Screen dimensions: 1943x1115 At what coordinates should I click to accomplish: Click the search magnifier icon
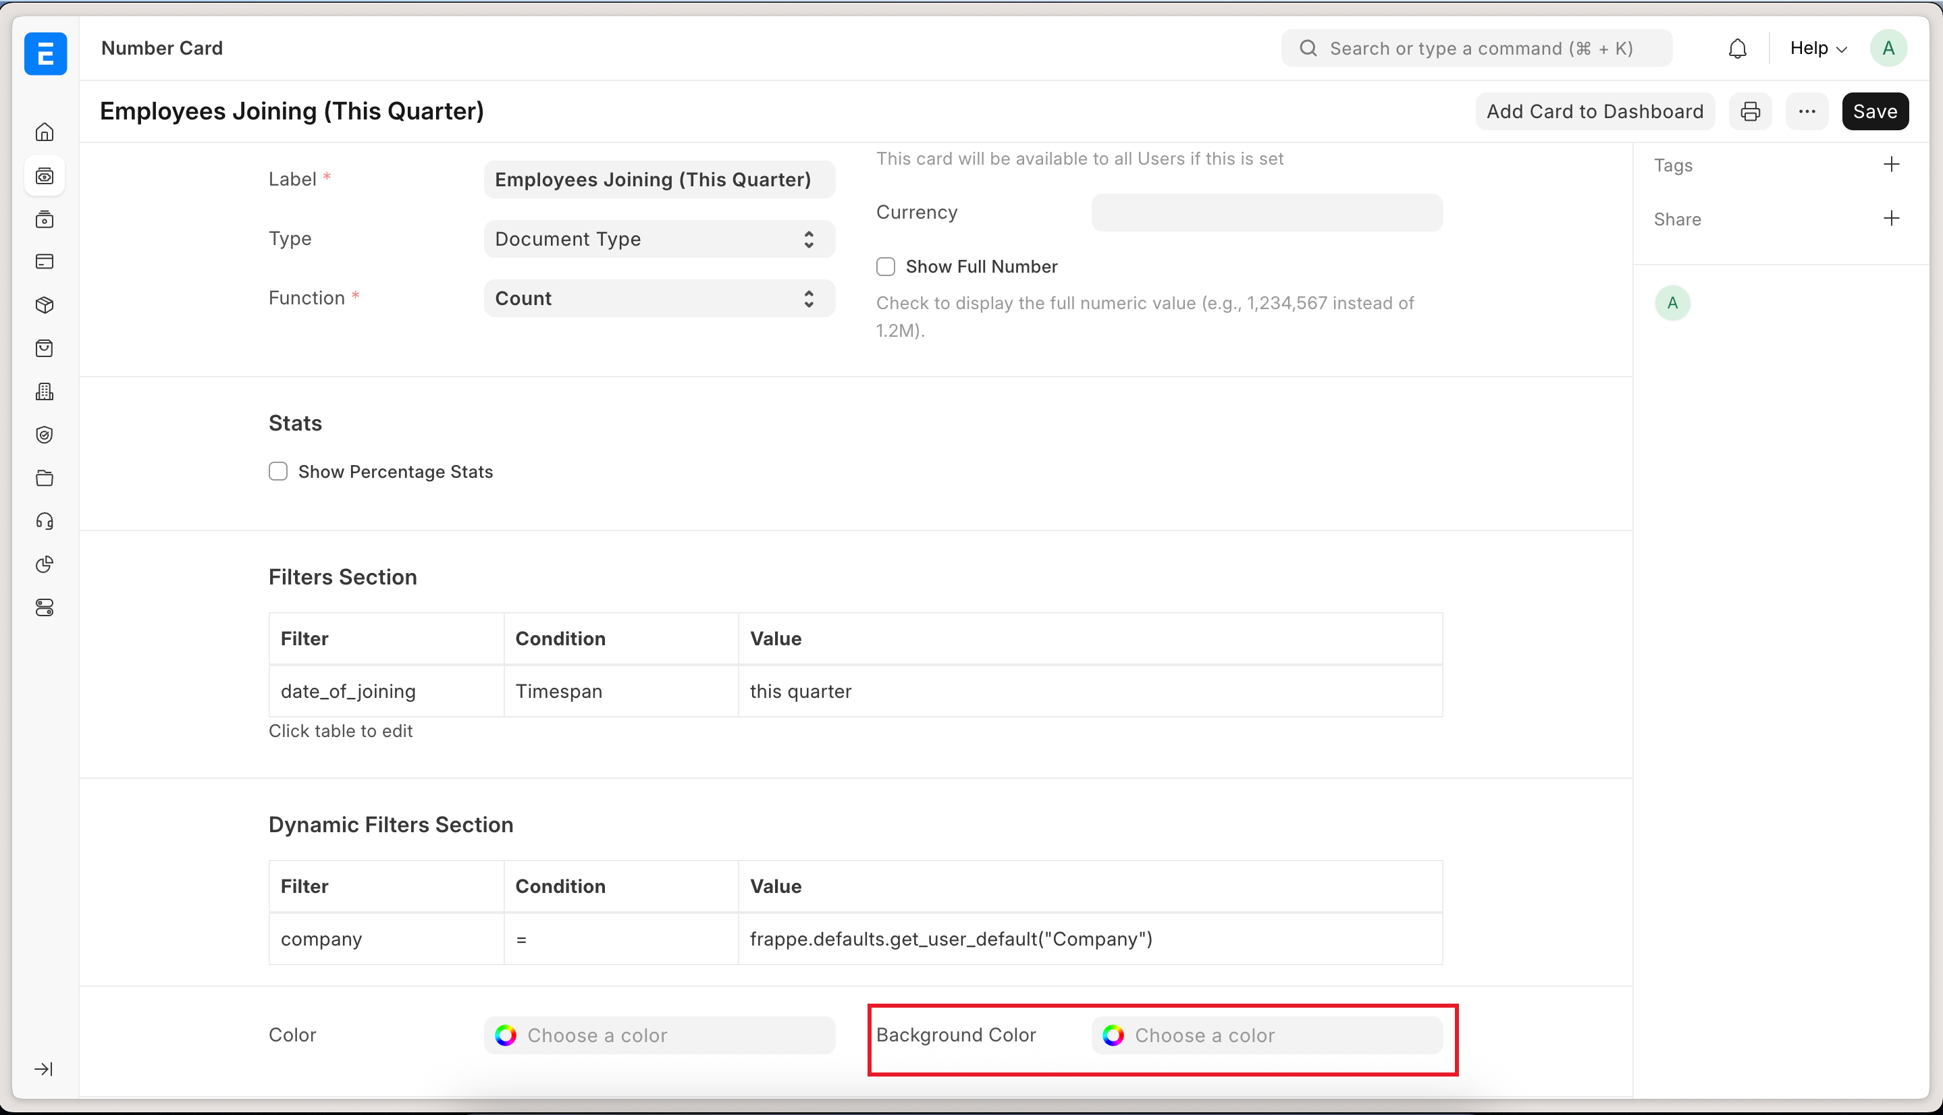(x=1308, y=48)
